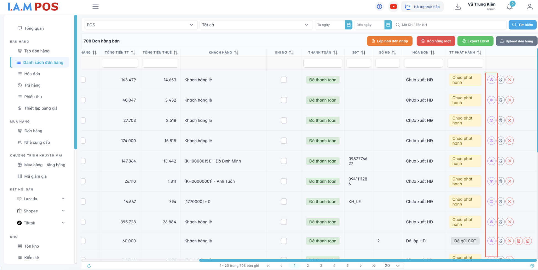Print the 40.047 order
Viewport: 538px width, 270px height.
[500, 100]
